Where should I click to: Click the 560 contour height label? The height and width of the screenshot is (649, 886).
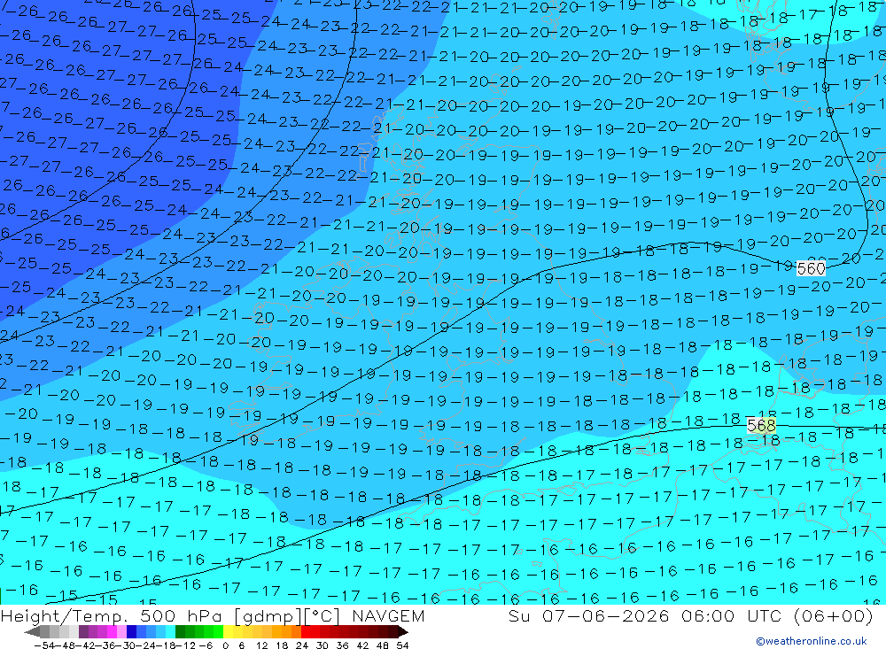coord(811,269)
